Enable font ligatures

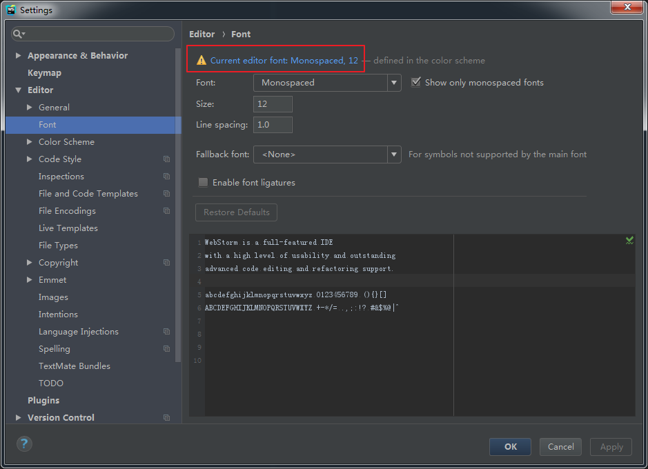tap(203, 182)
